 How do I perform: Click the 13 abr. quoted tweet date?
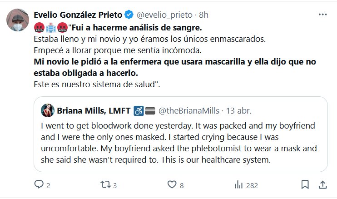tap(238, 110)
